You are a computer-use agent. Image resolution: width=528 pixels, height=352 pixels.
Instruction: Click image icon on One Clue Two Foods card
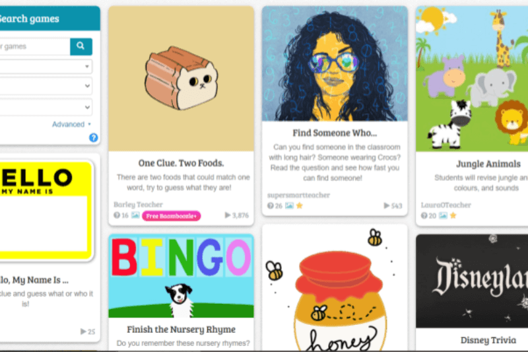point(135,215)
